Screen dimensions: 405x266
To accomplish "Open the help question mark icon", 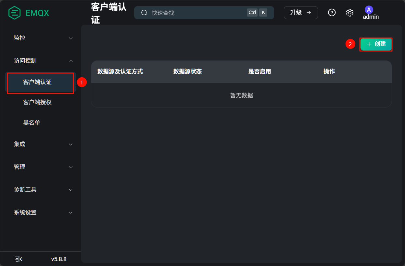I will pos(332,13).
